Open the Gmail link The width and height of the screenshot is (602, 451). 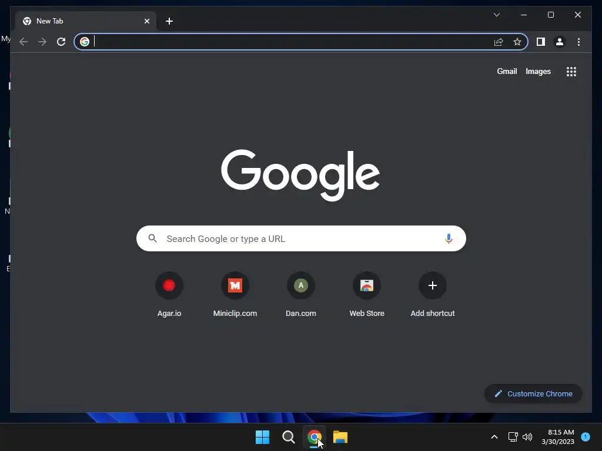pos(507,71)
